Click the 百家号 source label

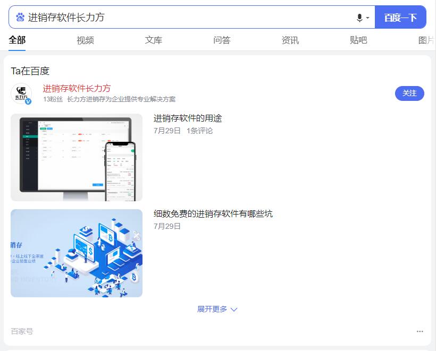[x=22, y=331]
